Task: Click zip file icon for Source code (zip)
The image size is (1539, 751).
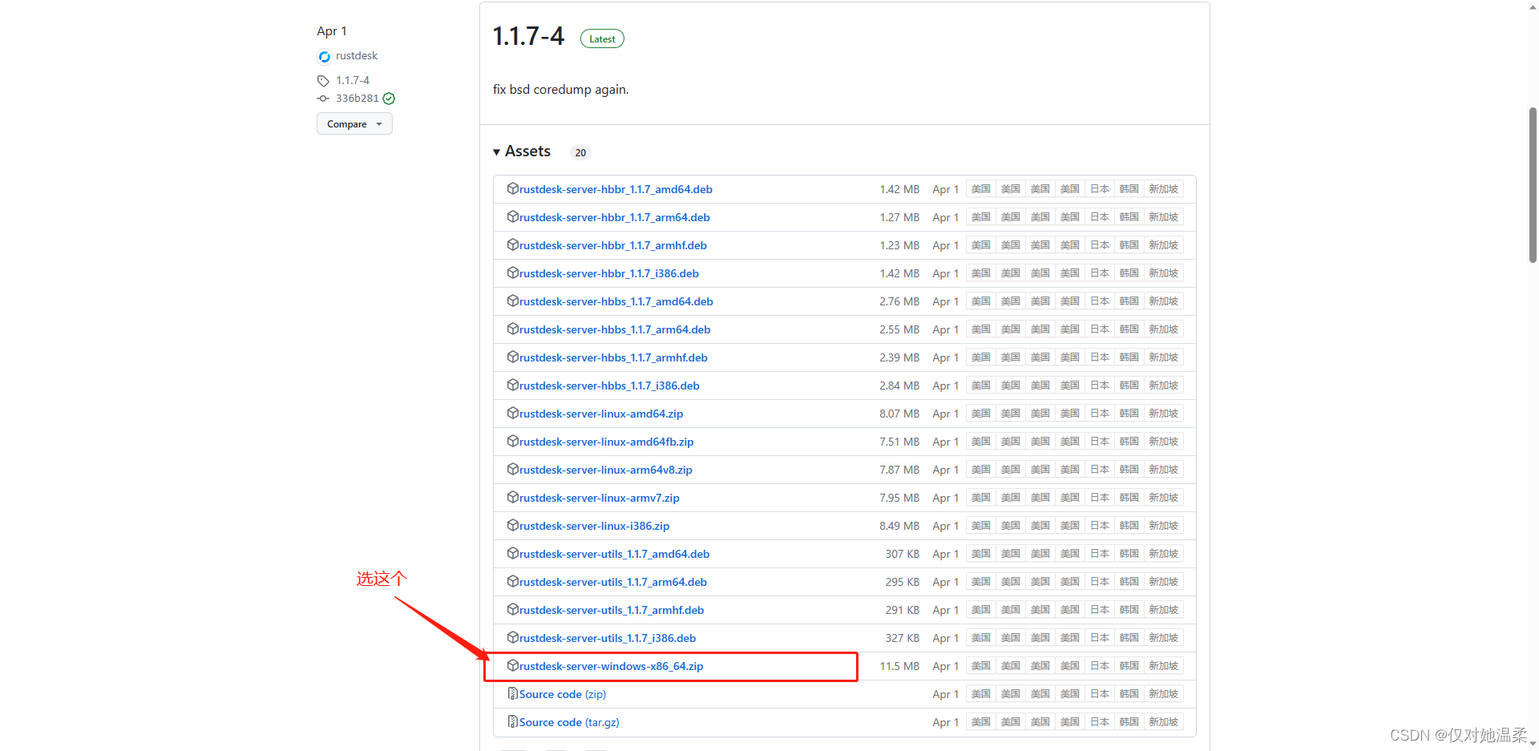Action: (513, 693)
